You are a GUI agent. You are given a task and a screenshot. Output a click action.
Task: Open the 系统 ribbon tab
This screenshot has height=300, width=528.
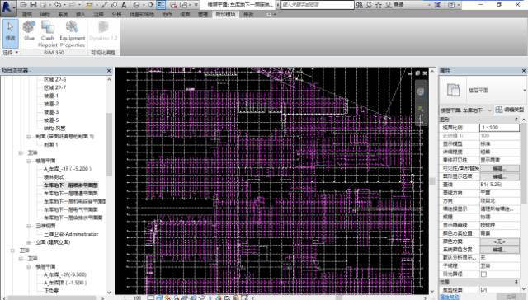pyautogui.click(x=63, y=15)
